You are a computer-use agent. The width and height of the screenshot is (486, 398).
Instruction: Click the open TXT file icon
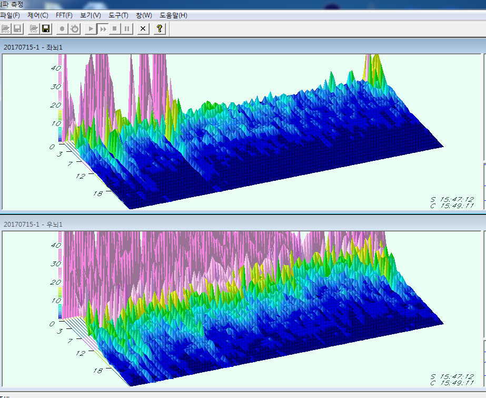(34, 28)
